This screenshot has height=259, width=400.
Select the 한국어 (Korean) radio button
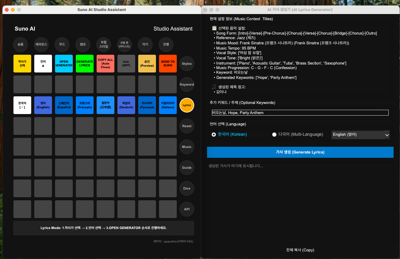coord(214,135)
